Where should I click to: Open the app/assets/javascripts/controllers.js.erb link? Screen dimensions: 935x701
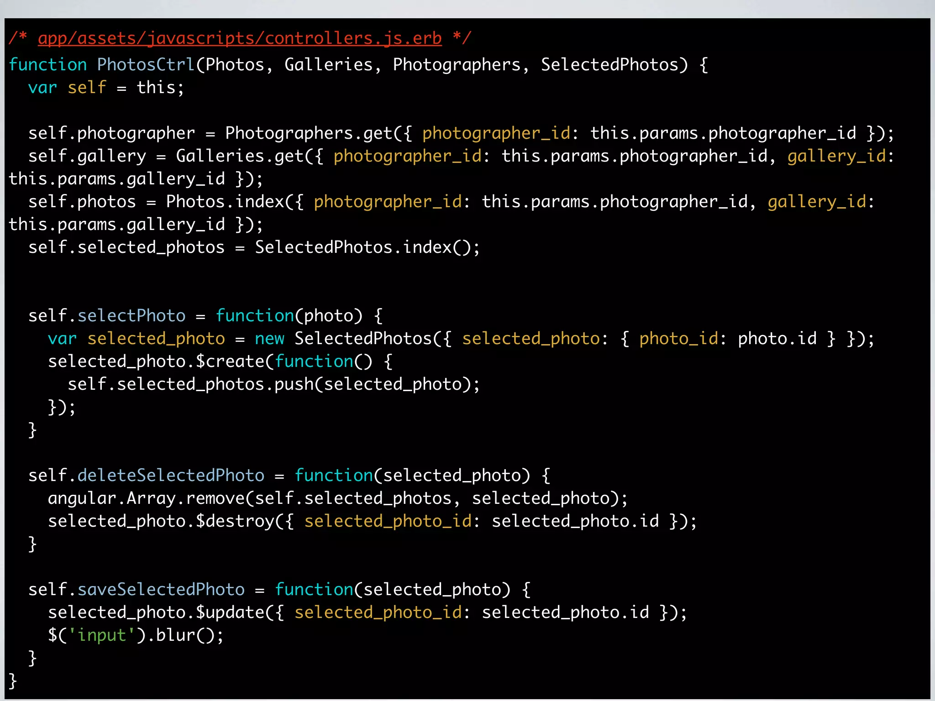[x=240, y=38]
